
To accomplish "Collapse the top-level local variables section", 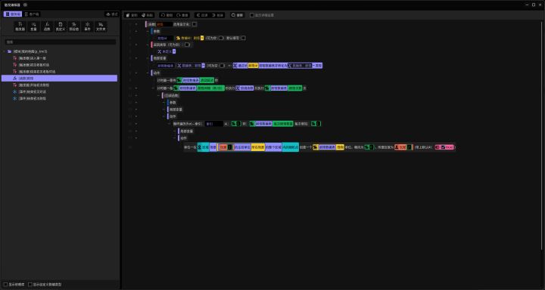I will [148, 58].
